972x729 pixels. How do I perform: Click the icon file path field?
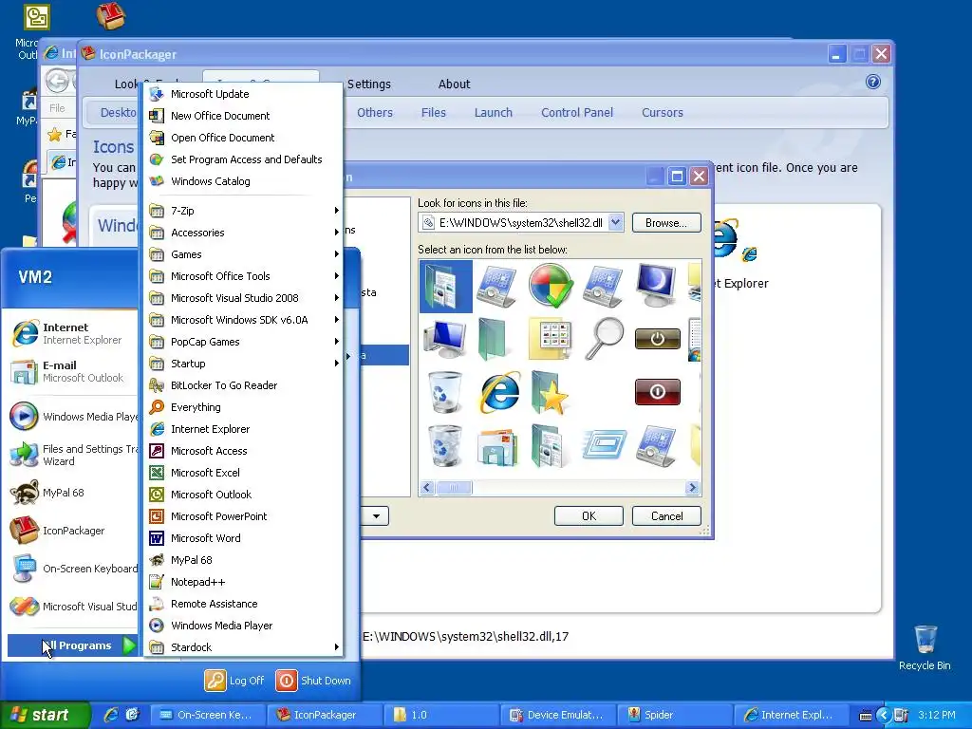point(521,222)
